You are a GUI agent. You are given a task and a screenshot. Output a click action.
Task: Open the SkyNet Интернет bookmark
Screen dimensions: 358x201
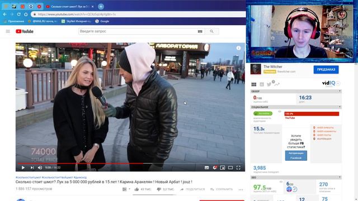click(76, 21)
